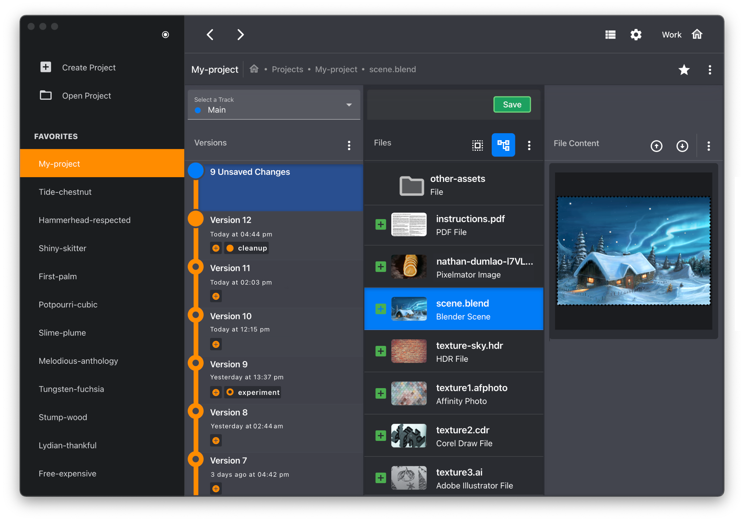Toggle the file tree view button

coord(503,145)
